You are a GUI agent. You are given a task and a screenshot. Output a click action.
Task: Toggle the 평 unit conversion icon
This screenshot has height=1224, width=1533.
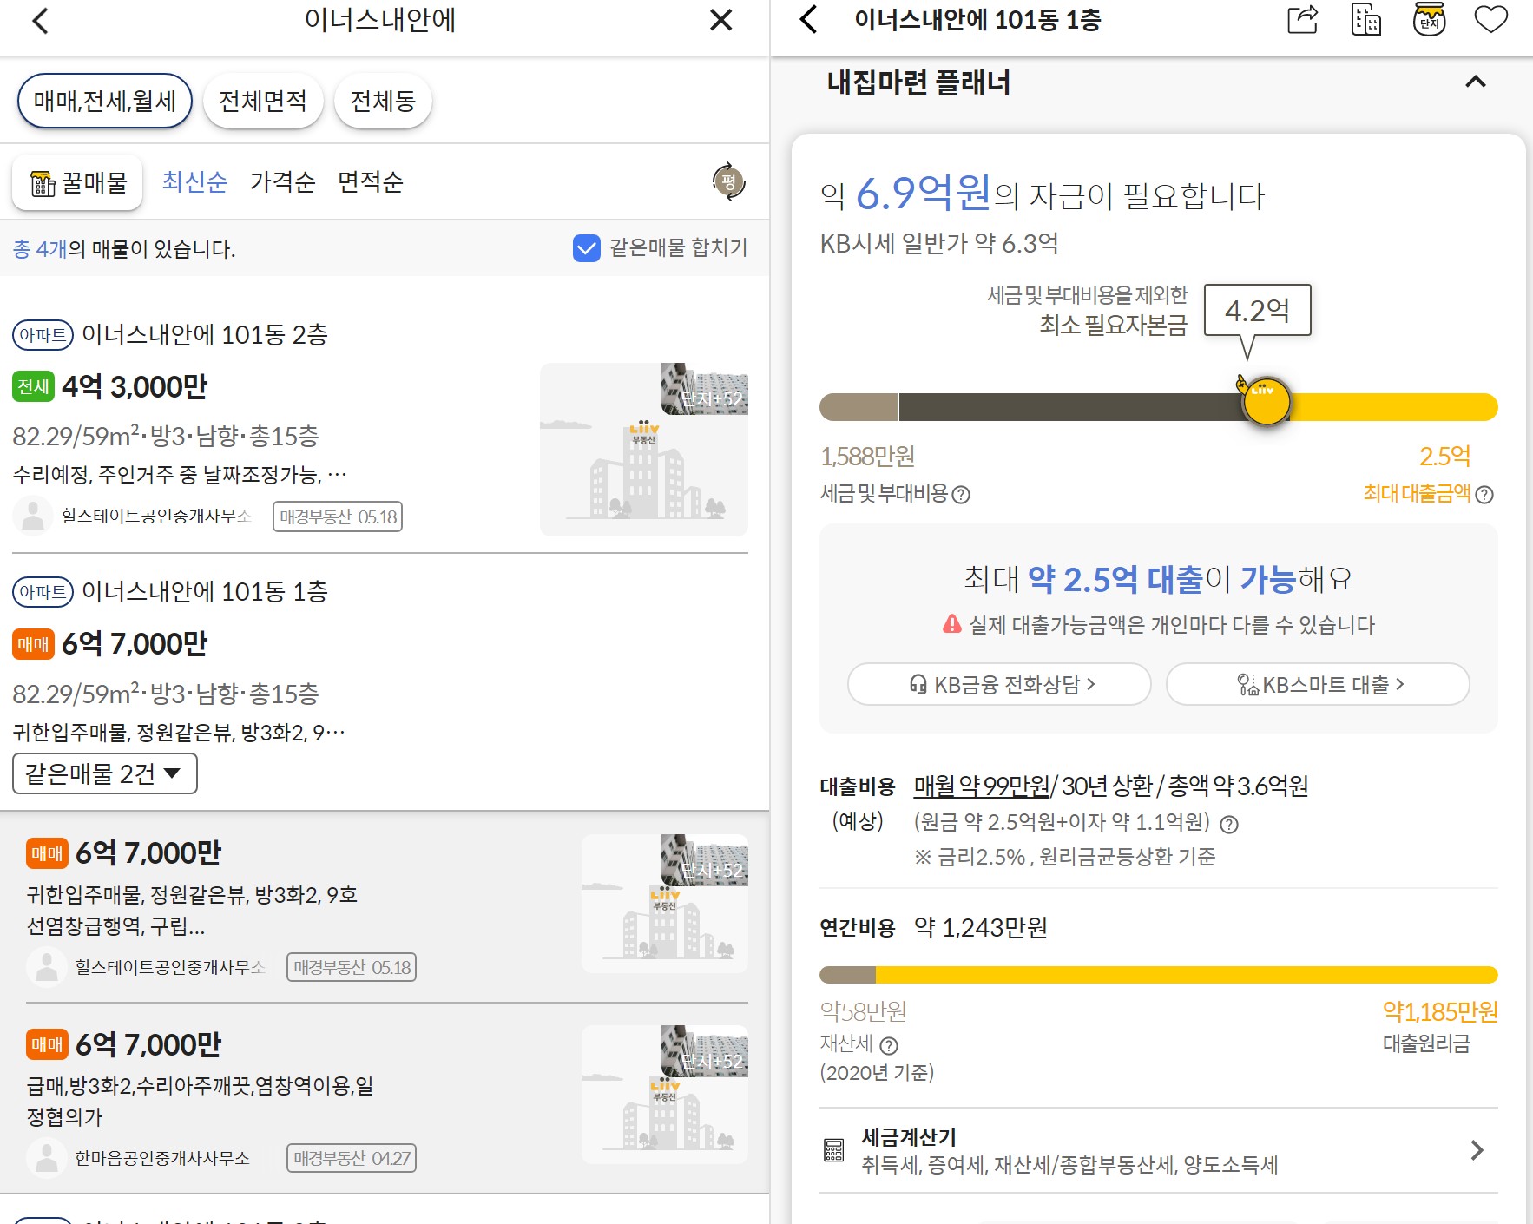pos(728,181)
